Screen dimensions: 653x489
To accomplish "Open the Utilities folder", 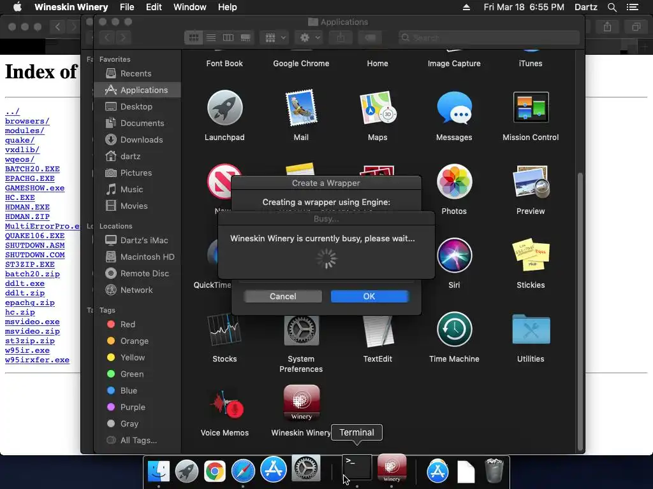I will click(x=531, y=329).
